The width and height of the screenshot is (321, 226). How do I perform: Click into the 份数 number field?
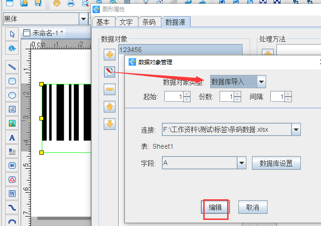tap(227, 97)
